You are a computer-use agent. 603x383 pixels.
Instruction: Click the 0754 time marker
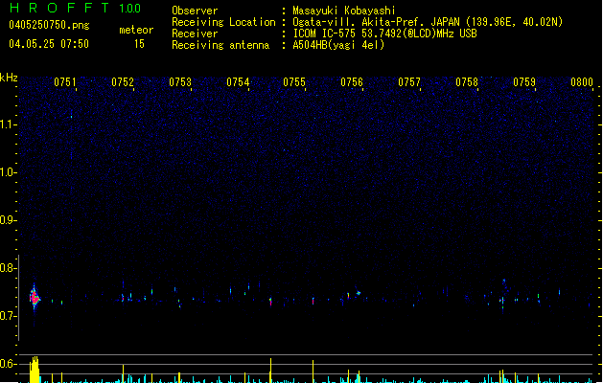click(x=238, y=82)
